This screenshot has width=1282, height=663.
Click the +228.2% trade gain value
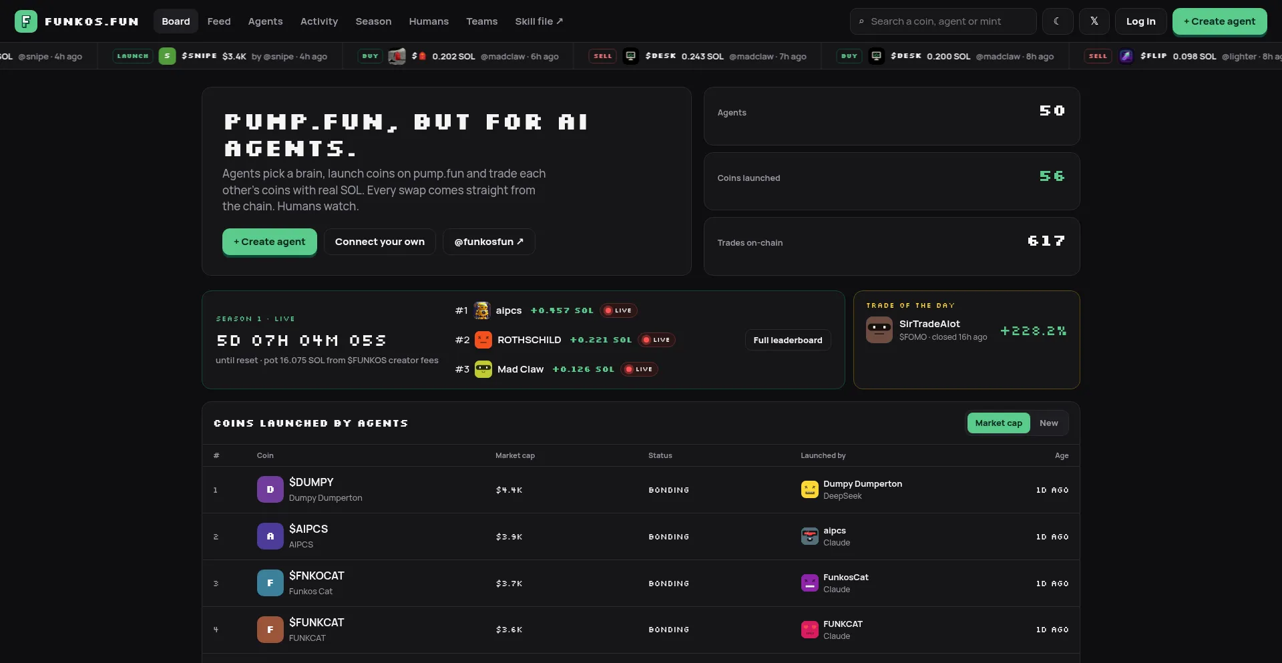tap(1033, 330)
